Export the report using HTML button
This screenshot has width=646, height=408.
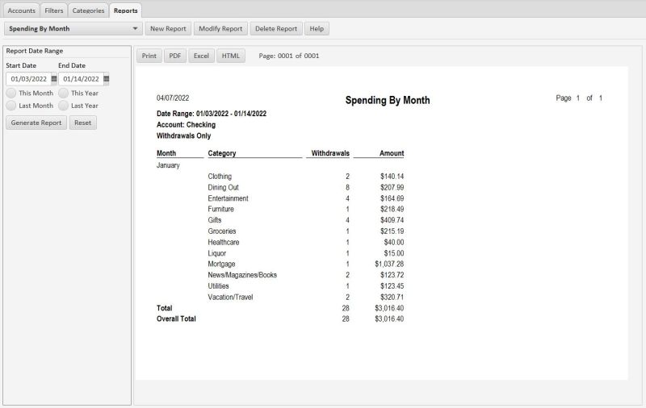pyautogui.click(x=231, y=56)
